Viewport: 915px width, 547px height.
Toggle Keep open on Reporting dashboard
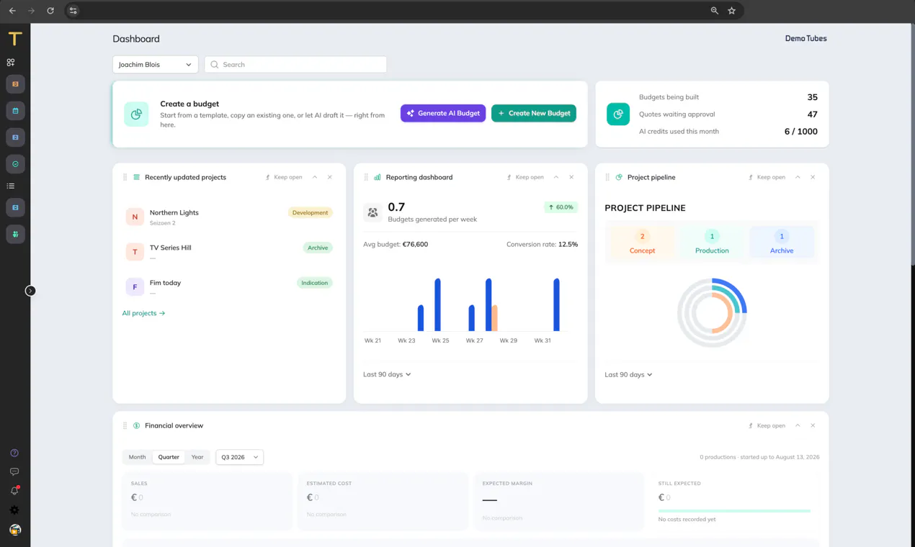[x=525, y=177]
